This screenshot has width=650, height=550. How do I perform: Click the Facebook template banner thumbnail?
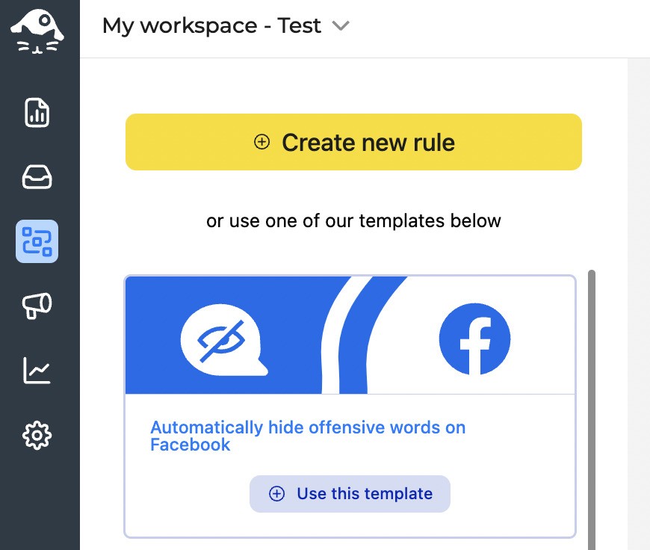coord(350,335)
